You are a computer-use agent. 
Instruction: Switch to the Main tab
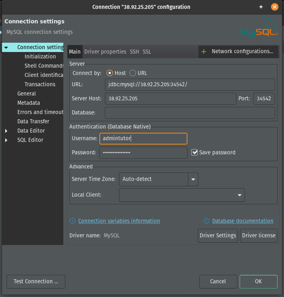click(75, 52)
